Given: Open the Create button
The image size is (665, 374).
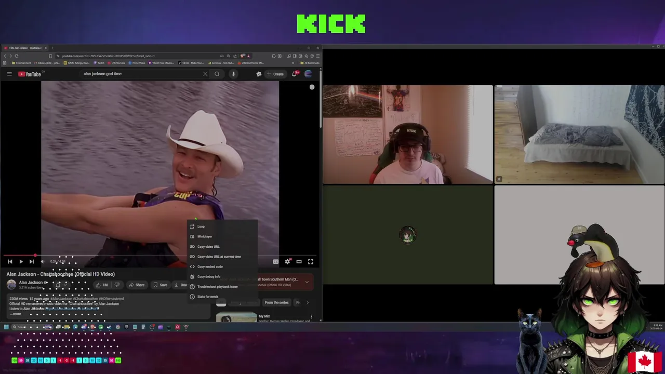Looking at the screenshot, I should (x=275, y=74).
